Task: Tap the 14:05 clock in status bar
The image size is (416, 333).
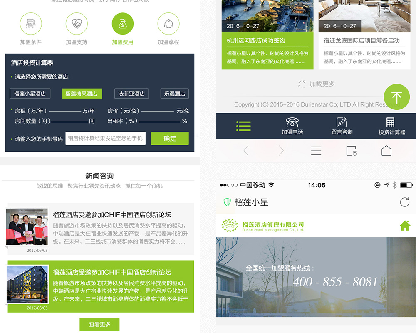Action: pyautogui.click(x=317, y=185)
